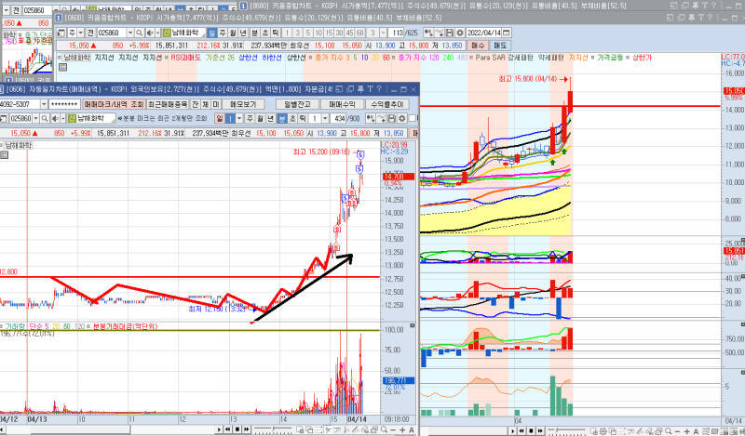This screenshot has height=436, width=745.
Task: Click the 메모보기 button
Action: coord(243,104)
